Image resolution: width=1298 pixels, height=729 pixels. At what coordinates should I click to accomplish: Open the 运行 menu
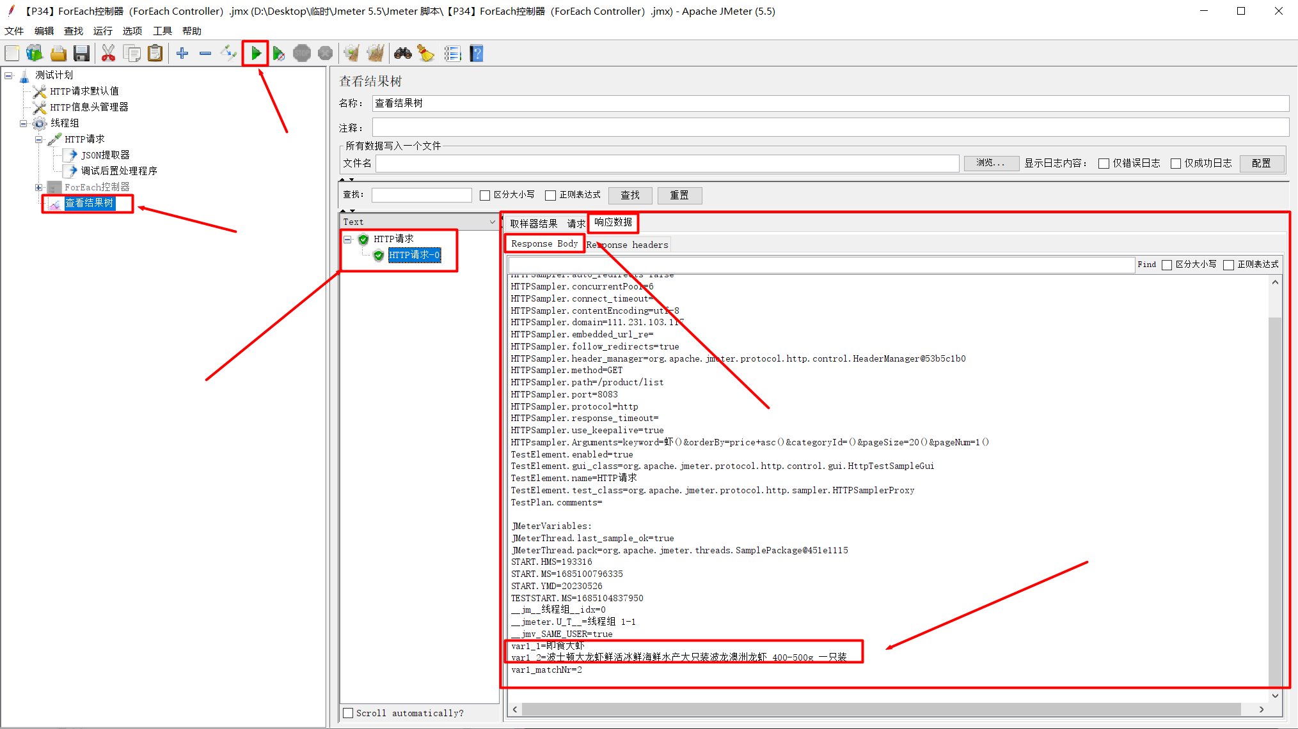click(x=102, y=31)
